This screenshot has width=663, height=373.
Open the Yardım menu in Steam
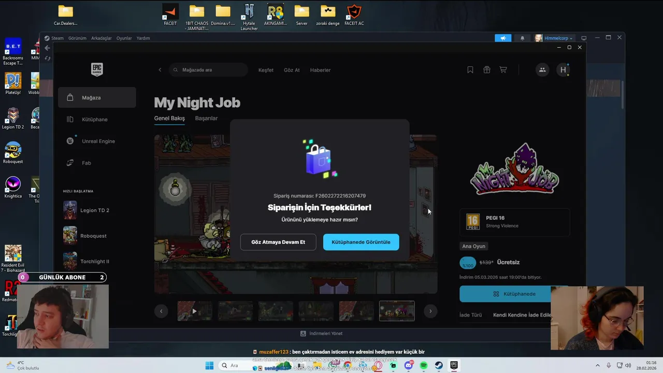143,38
